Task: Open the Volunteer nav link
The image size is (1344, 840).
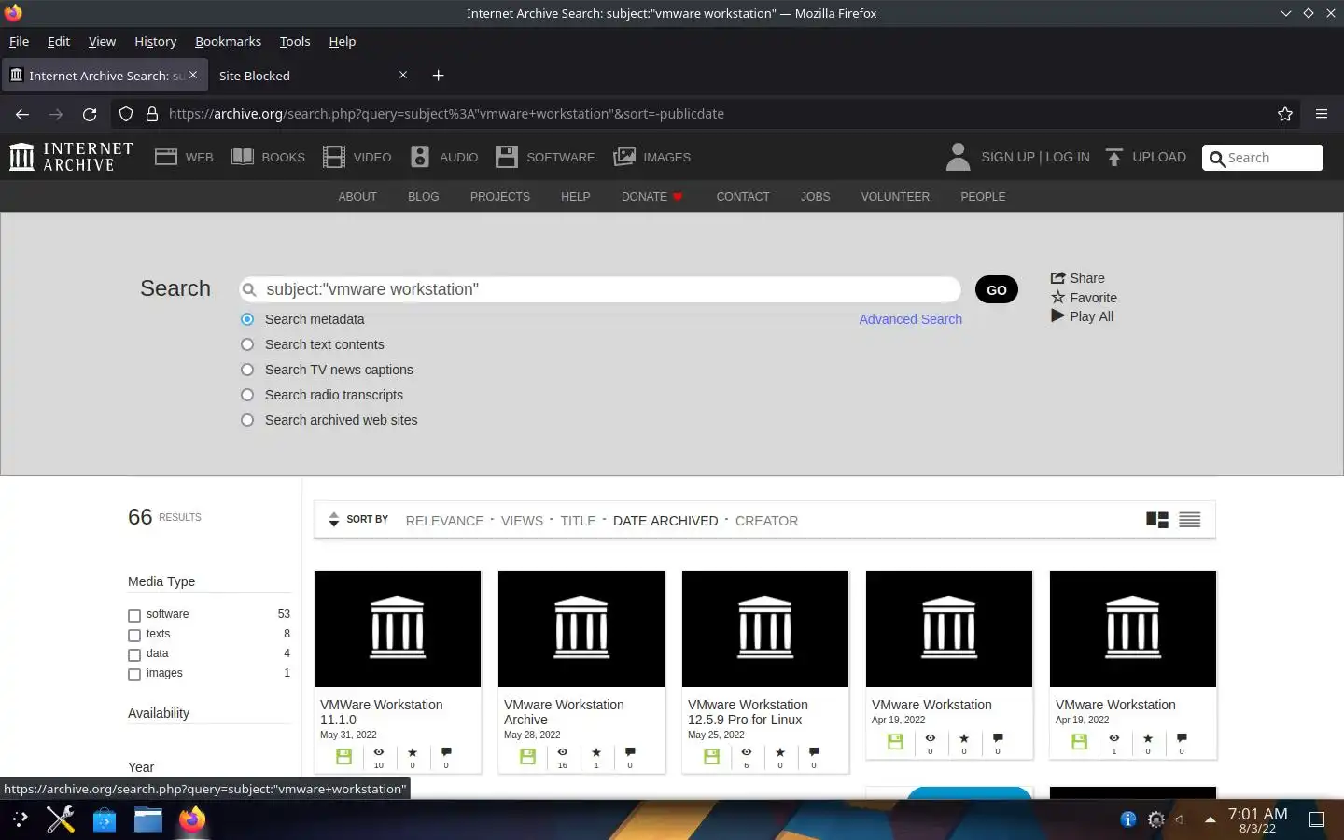Action: [x=895, y=197]
